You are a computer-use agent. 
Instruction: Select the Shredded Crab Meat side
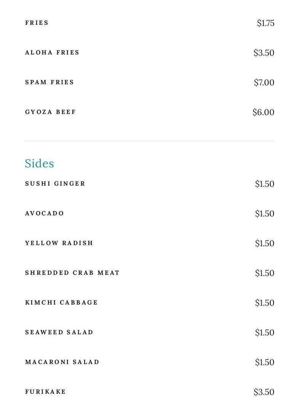point(72,273)
